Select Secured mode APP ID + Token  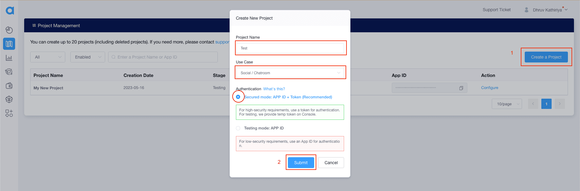tap(238, 97)
